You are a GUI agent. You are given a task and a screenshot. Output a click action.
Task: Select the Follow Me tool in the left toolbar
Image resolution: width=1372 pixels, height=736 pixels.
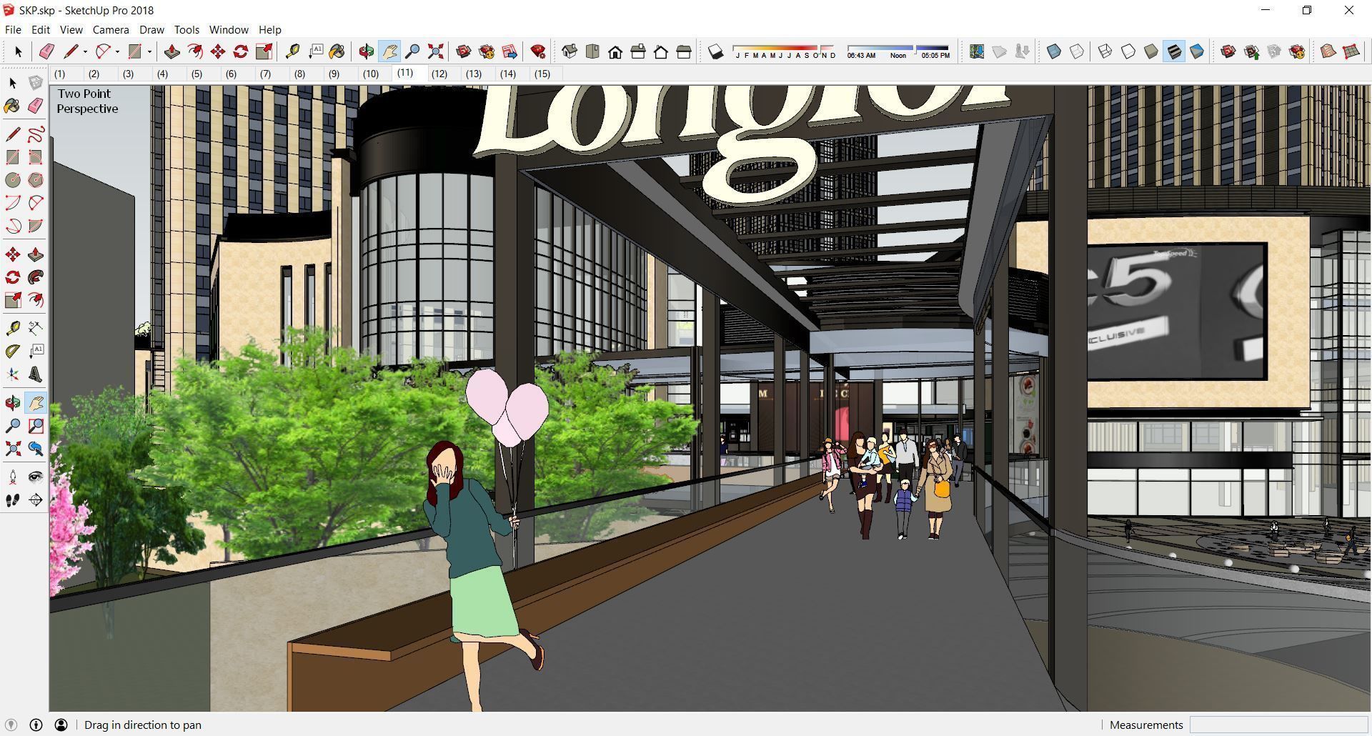[x=36, y=277]
